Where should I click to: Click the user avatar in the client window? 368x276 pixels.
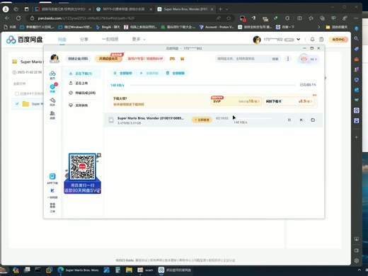point(54,58)
